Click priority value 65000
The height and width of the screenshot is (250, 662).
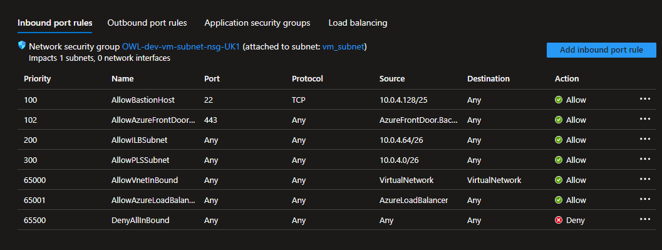[35, 180]
